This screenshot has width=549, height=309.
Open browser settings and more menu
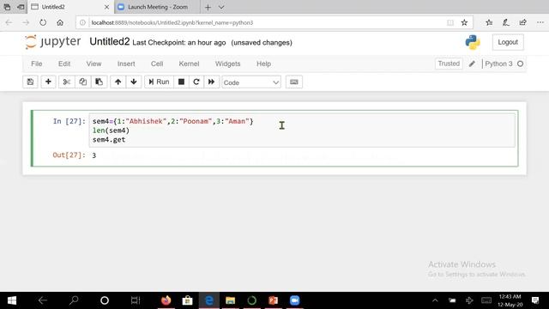[540, 22]
